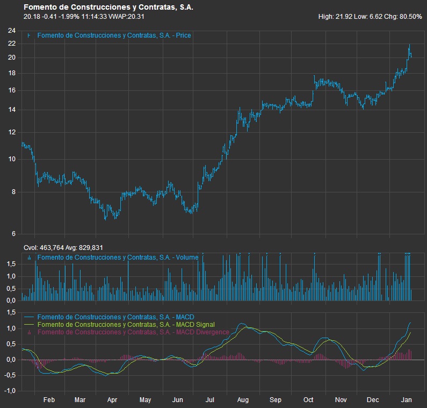This screenshot has height=408, width=427.
Task: Click the Volume series legend bar icon
Action: click(x=29, y=257)
